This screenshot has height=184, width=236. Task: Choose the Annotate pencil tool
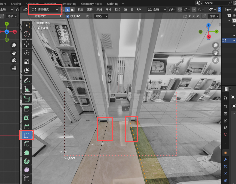pos(26,80)
